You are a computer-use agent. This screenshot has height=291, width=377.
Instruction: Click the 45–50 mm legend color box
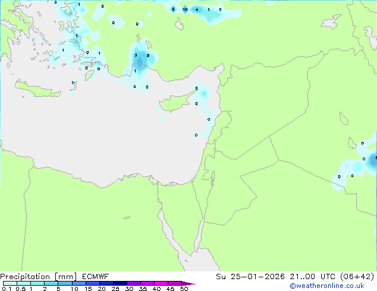(x=175, y=283)
